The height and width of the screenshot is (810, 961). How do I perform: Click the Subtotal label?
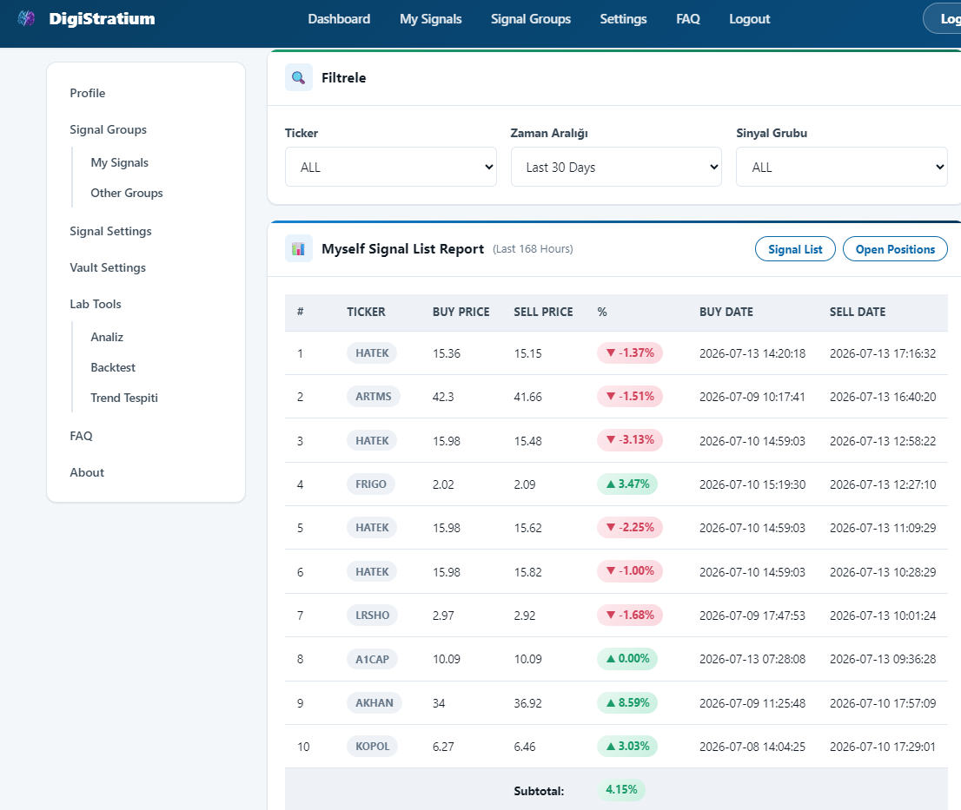539,791
